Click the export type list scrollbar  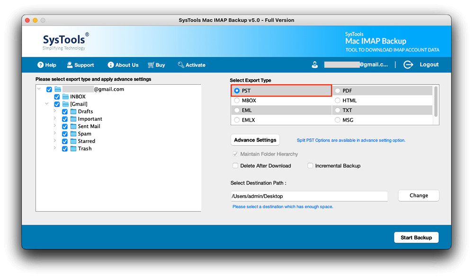tap(436, 102)
